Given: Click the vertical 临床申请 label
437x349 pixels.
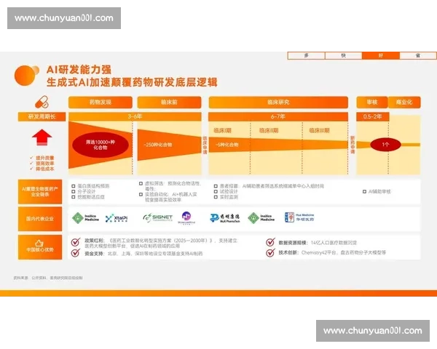Looking at the screenshot, I should tap(205, 145).
